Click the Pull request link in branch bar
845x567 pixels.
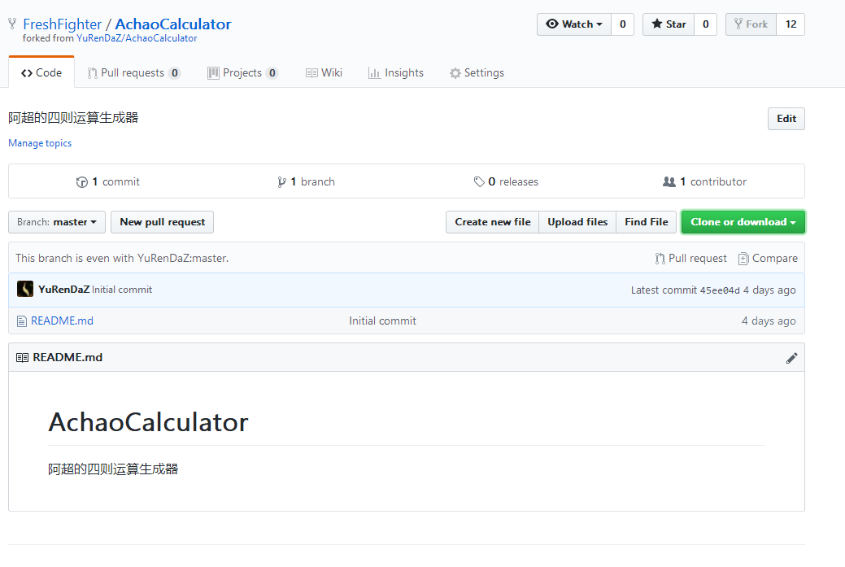coord(690,258)
